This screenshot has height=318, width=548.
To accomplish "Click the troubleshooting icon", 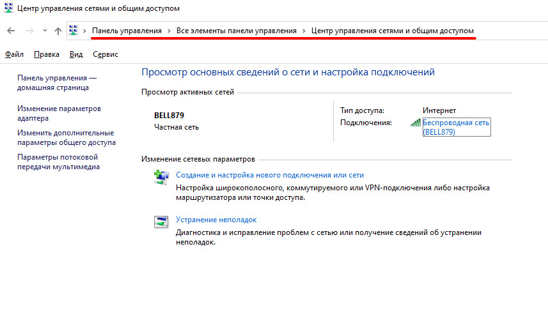I will (161, 222).
